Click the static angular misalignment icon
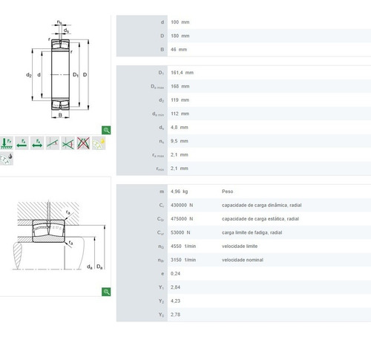 53,143
